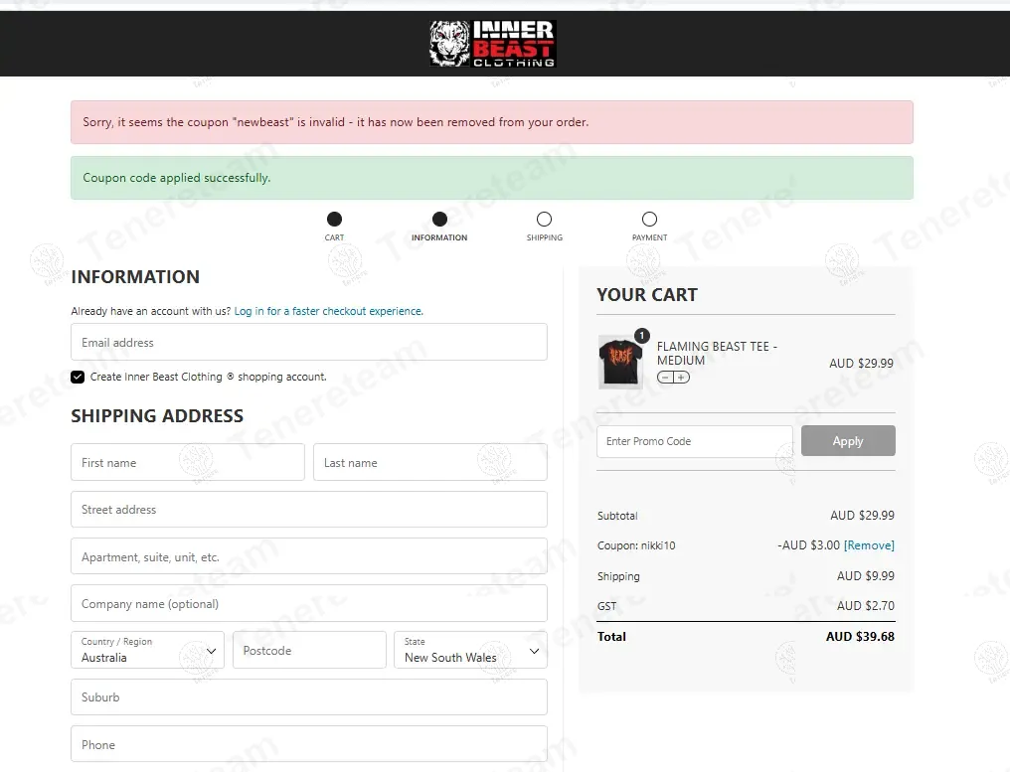Select the "Coupon code applied successfully." notice

(492, 178)
